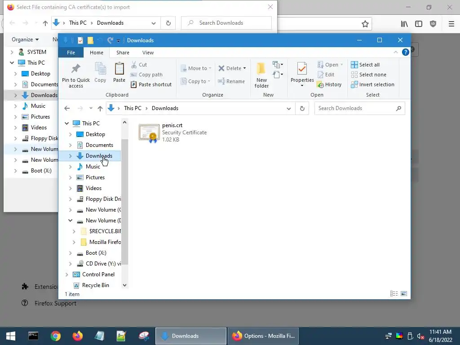
Task: Click Select all in ribbon
Action: click(x=365, y=65)
